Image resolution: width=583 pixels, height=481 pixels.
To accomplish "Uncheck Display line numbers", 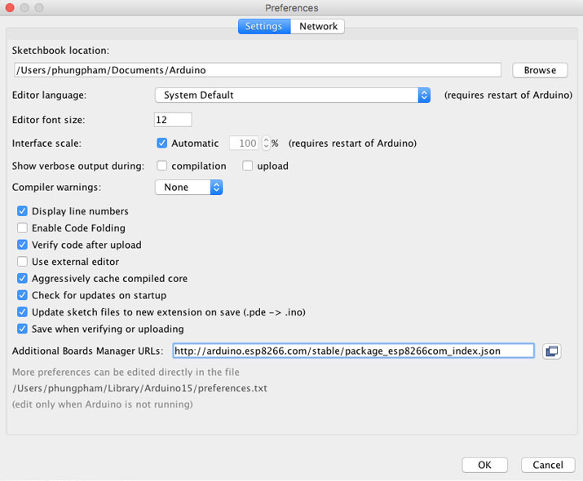I will click(x=23, y=211).
